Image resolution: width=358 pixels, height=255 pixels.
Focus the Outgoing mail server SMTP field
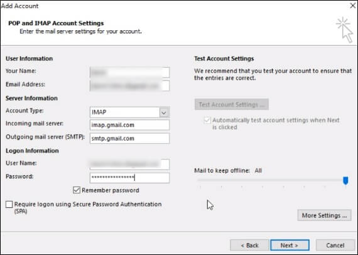coord(129,138)
